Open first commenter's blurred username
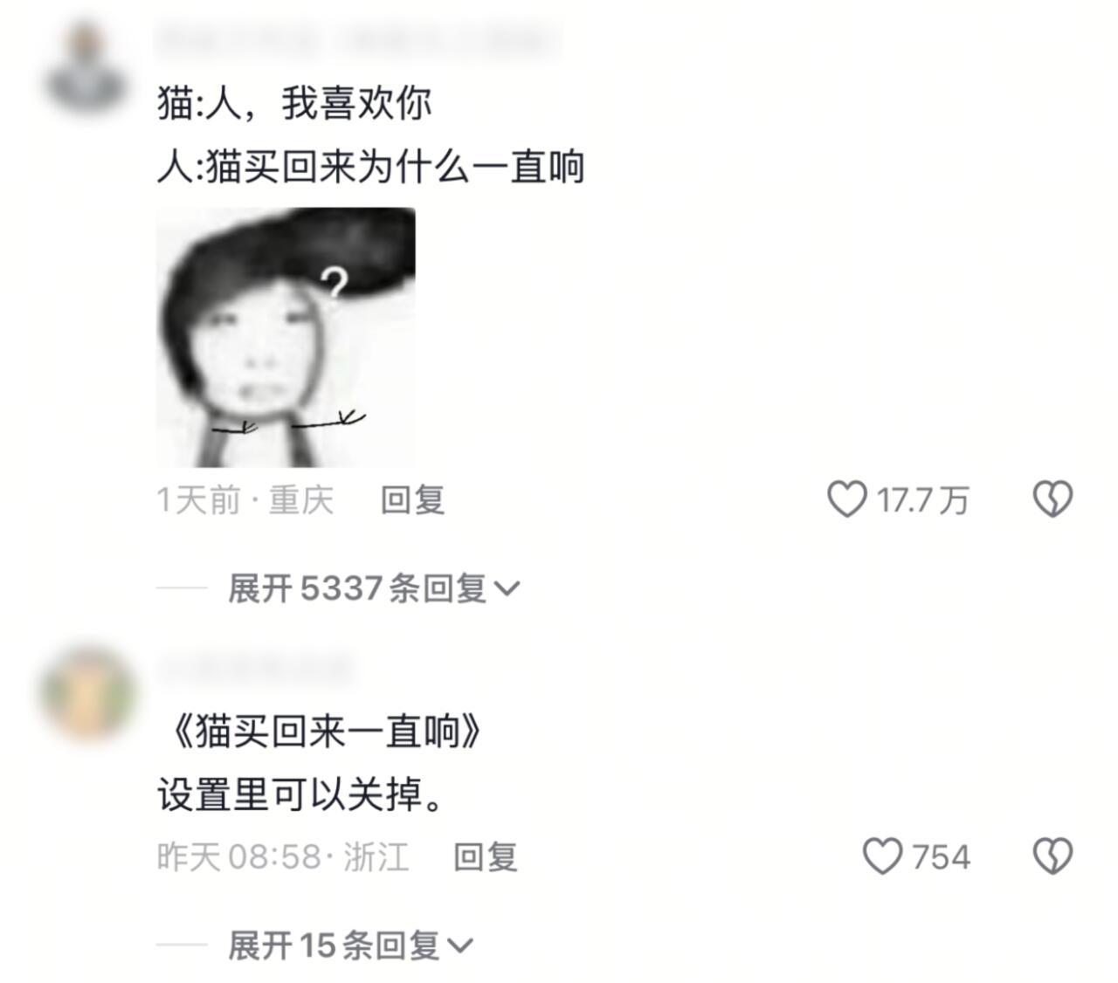Viewport: 1118px width, 983px height. tap(358, 39)
